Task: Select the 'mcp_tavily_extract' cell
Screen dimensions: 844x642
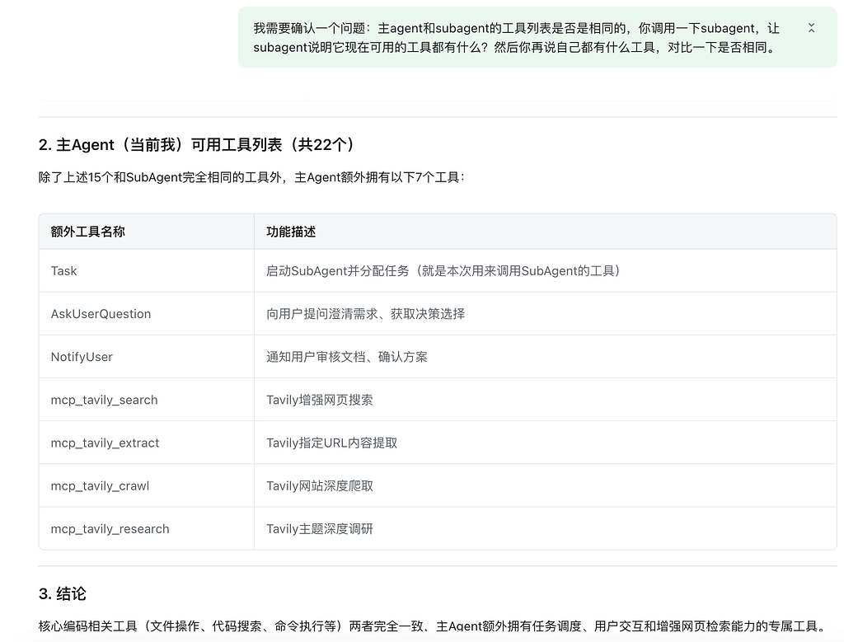Action: click(147, 443)
